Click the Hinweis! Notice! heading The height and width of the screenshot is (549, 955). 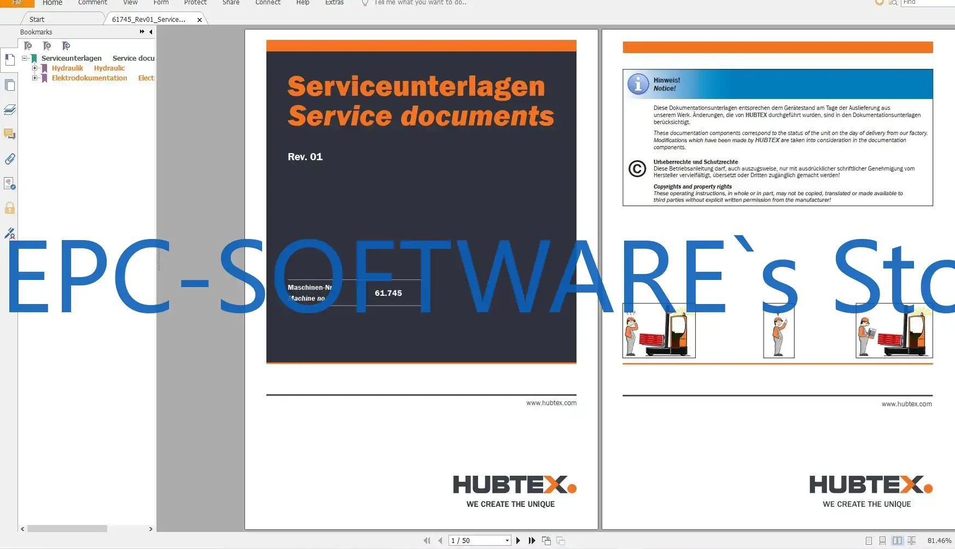click(667, 84)
